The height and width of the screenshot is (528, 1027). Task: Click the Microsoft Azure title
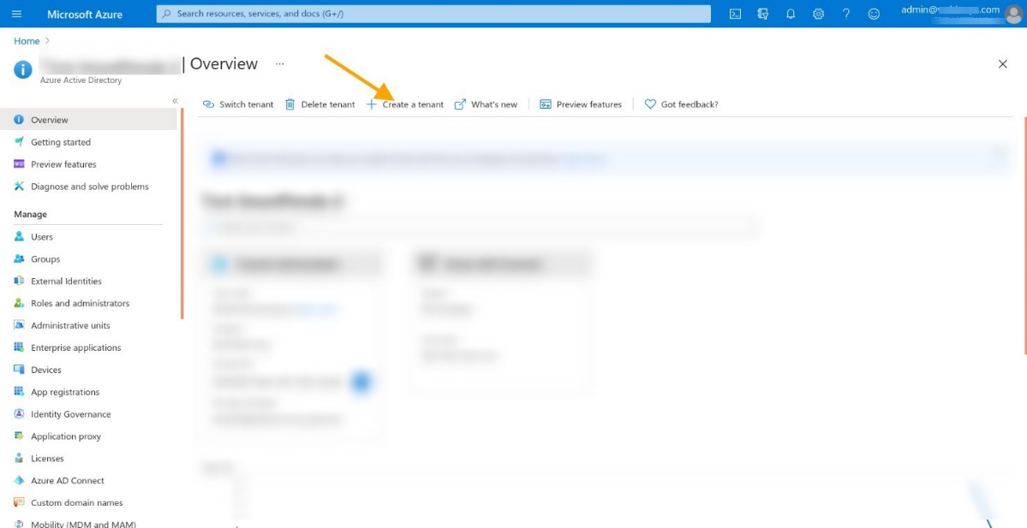point(85,14)
